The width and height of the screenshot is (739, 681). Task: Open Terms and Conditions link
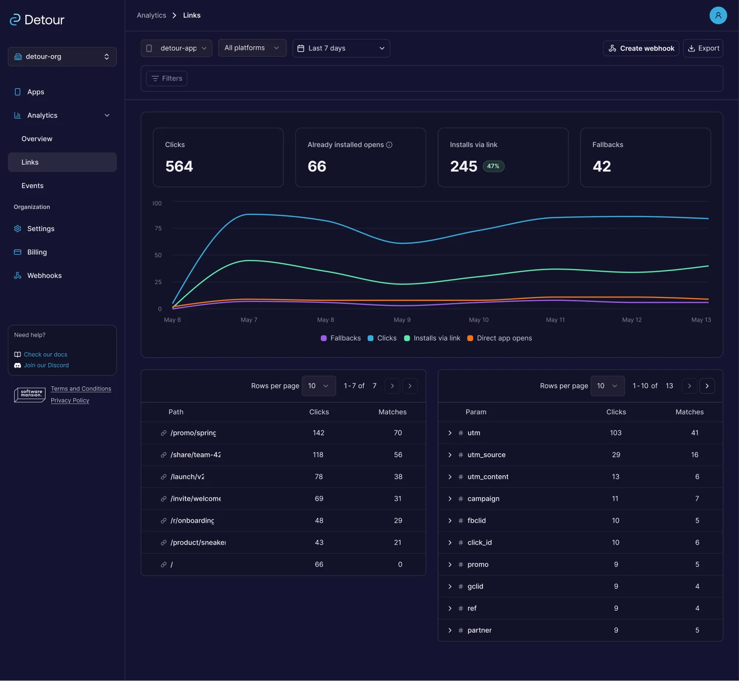(x=81, y=389)
